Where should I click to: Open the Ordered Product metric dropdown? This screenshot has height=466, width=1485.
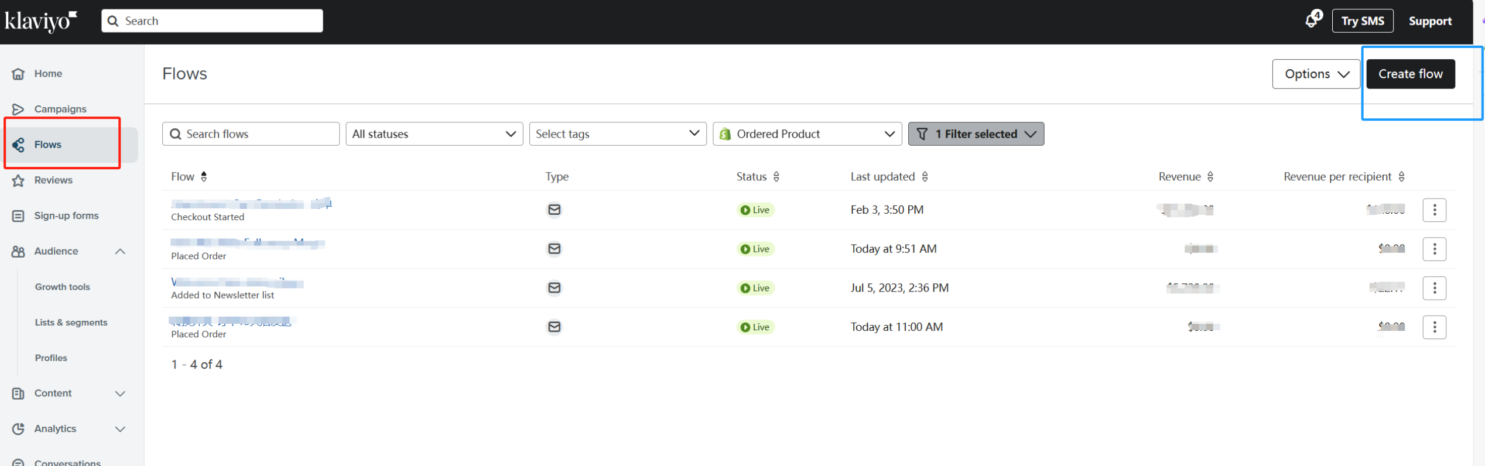807,134
